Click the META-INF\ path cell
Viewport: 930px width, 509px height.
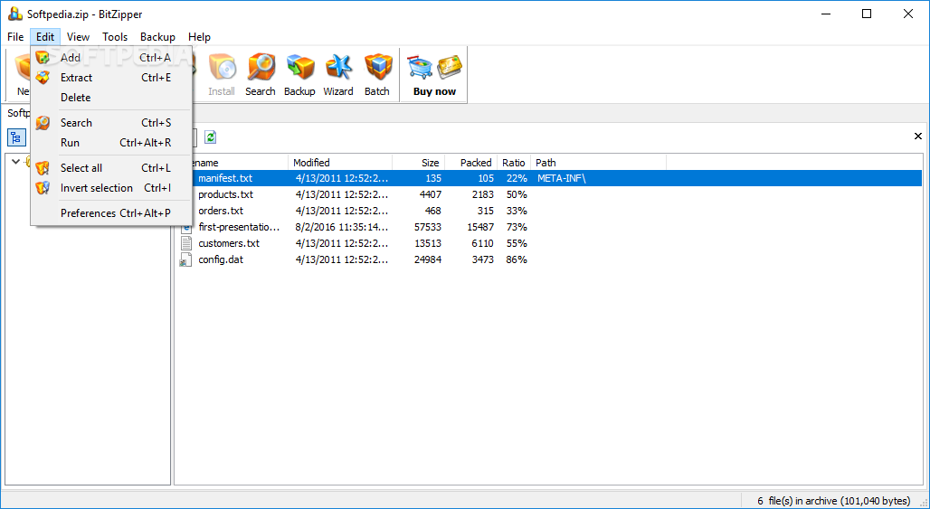coord(561,178)
